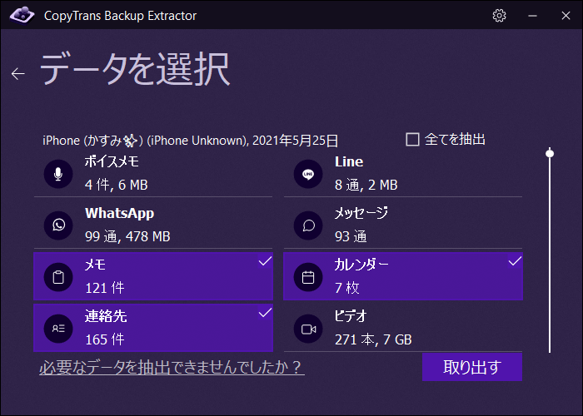Uncheck the メモ tile checkmark
This screenshot has height=416, width=583.
coord(265,261)
